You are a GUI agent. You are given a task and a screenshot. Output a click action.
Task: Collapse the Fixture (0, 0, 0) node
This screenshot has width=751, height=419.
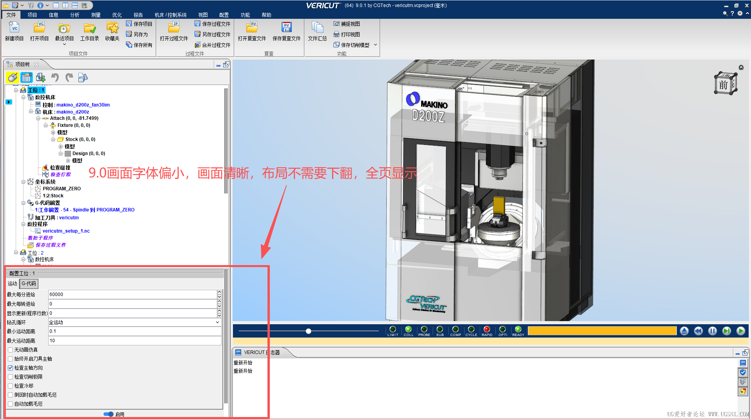point(46,125)
